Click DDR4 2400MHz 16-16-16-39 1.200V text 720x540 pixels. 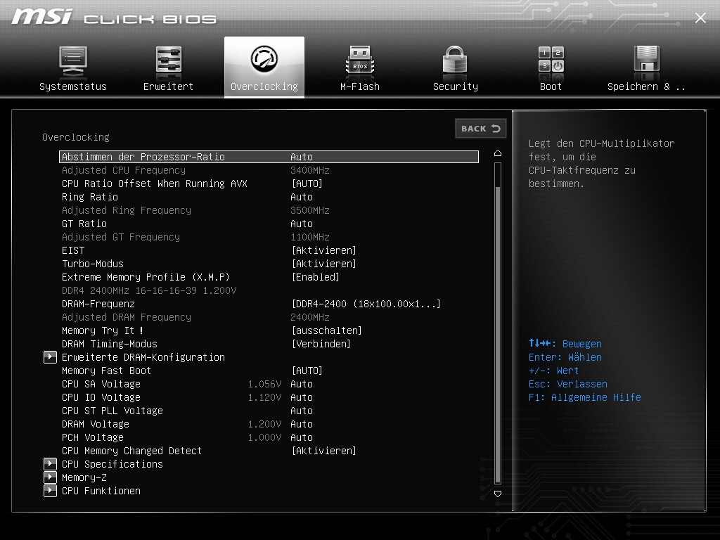coord(149,290)
